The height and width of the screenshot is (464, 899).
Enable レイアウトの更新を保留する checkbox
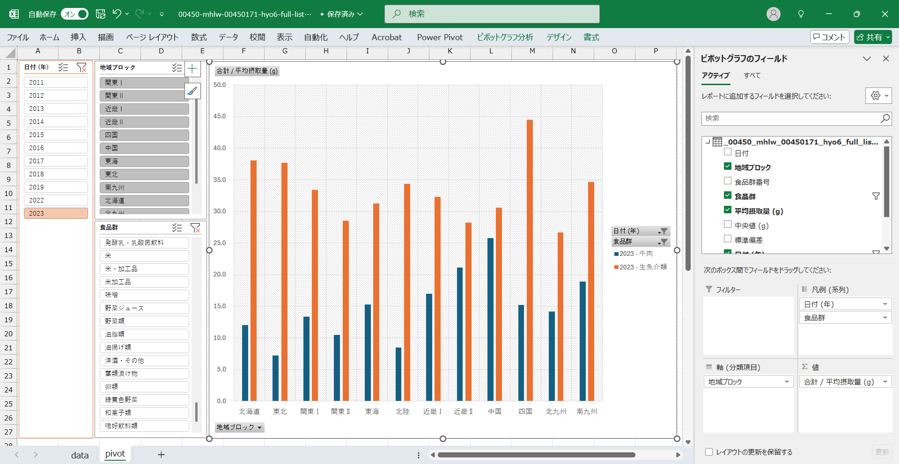point(709,452)
